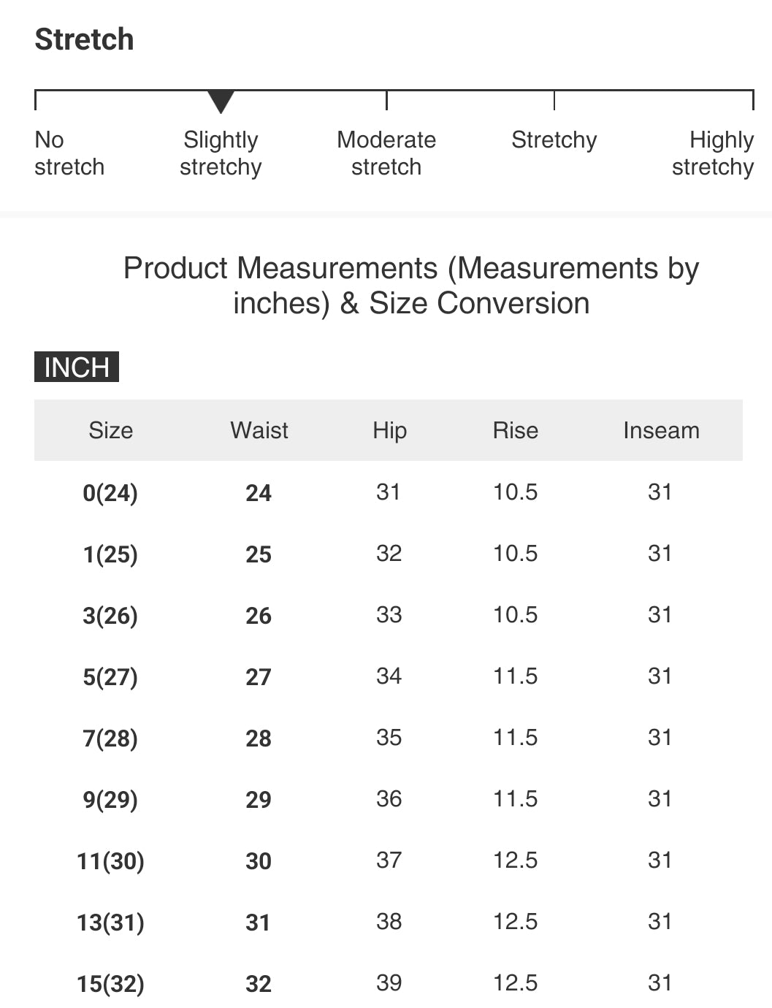Click the No stretch label
Screen dimensions: 772x1008
pyautogui.click(x=69, y=153)
